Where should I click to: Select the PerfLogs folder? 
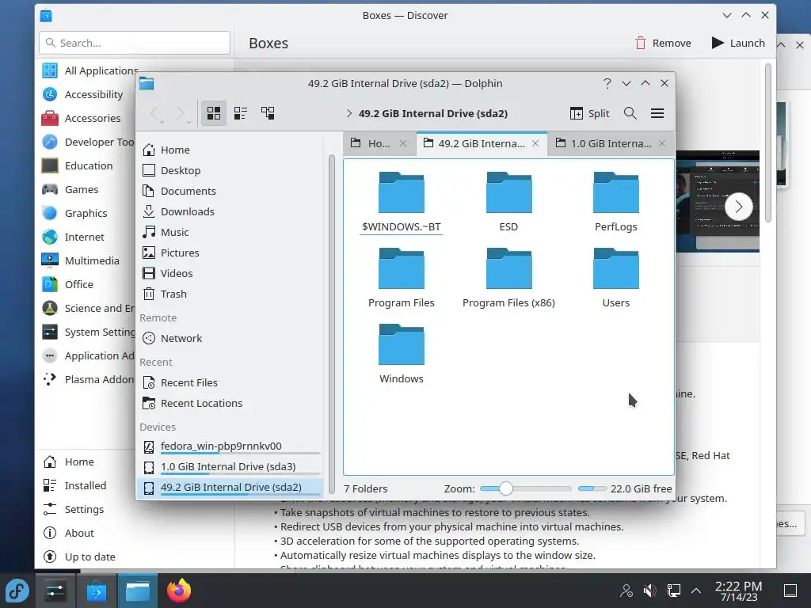point(616,202)
